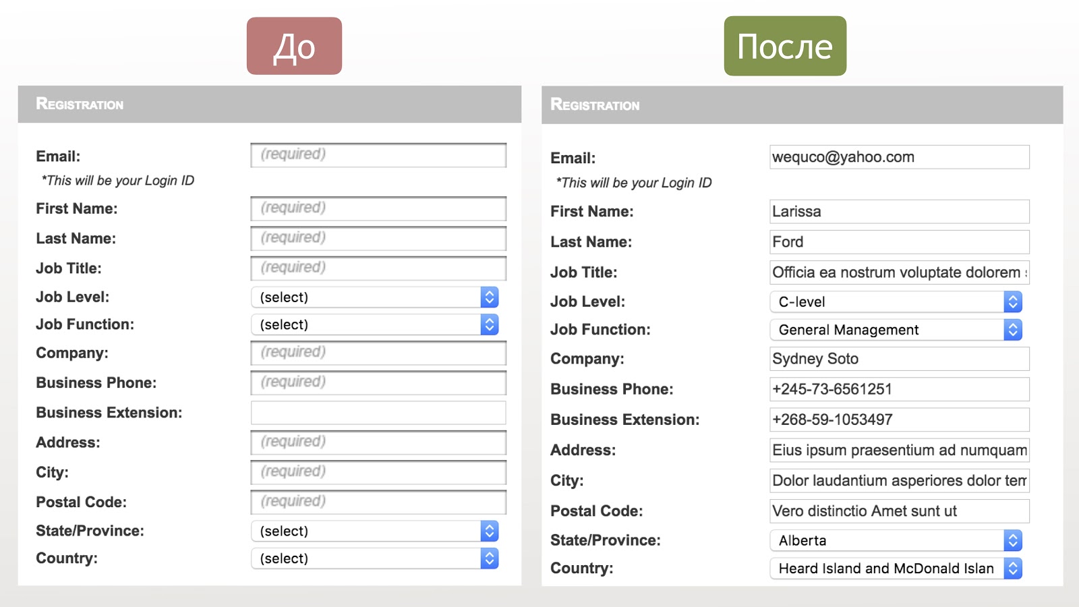The width and height of the screenshot is (1079, 607).
Task: Focus the empty Last Name field
Action: pos(378,238)
